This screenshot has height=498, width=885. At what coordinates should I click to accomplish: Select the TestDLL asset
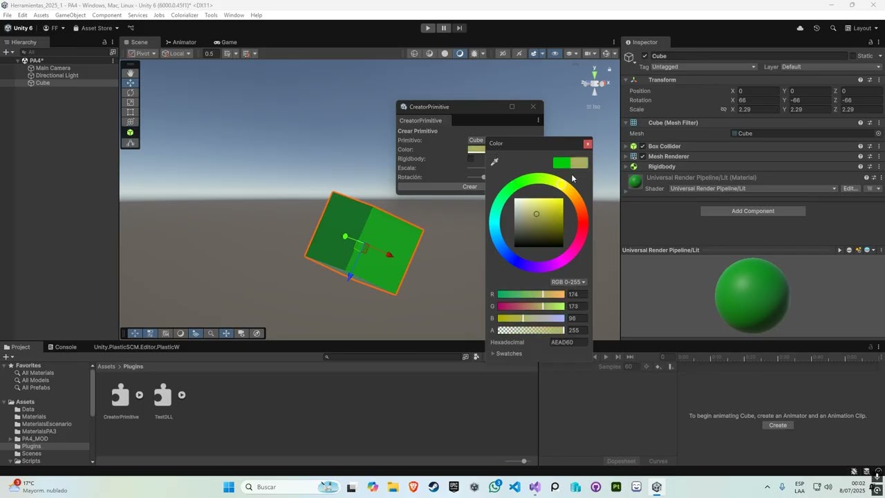point(164,401)
